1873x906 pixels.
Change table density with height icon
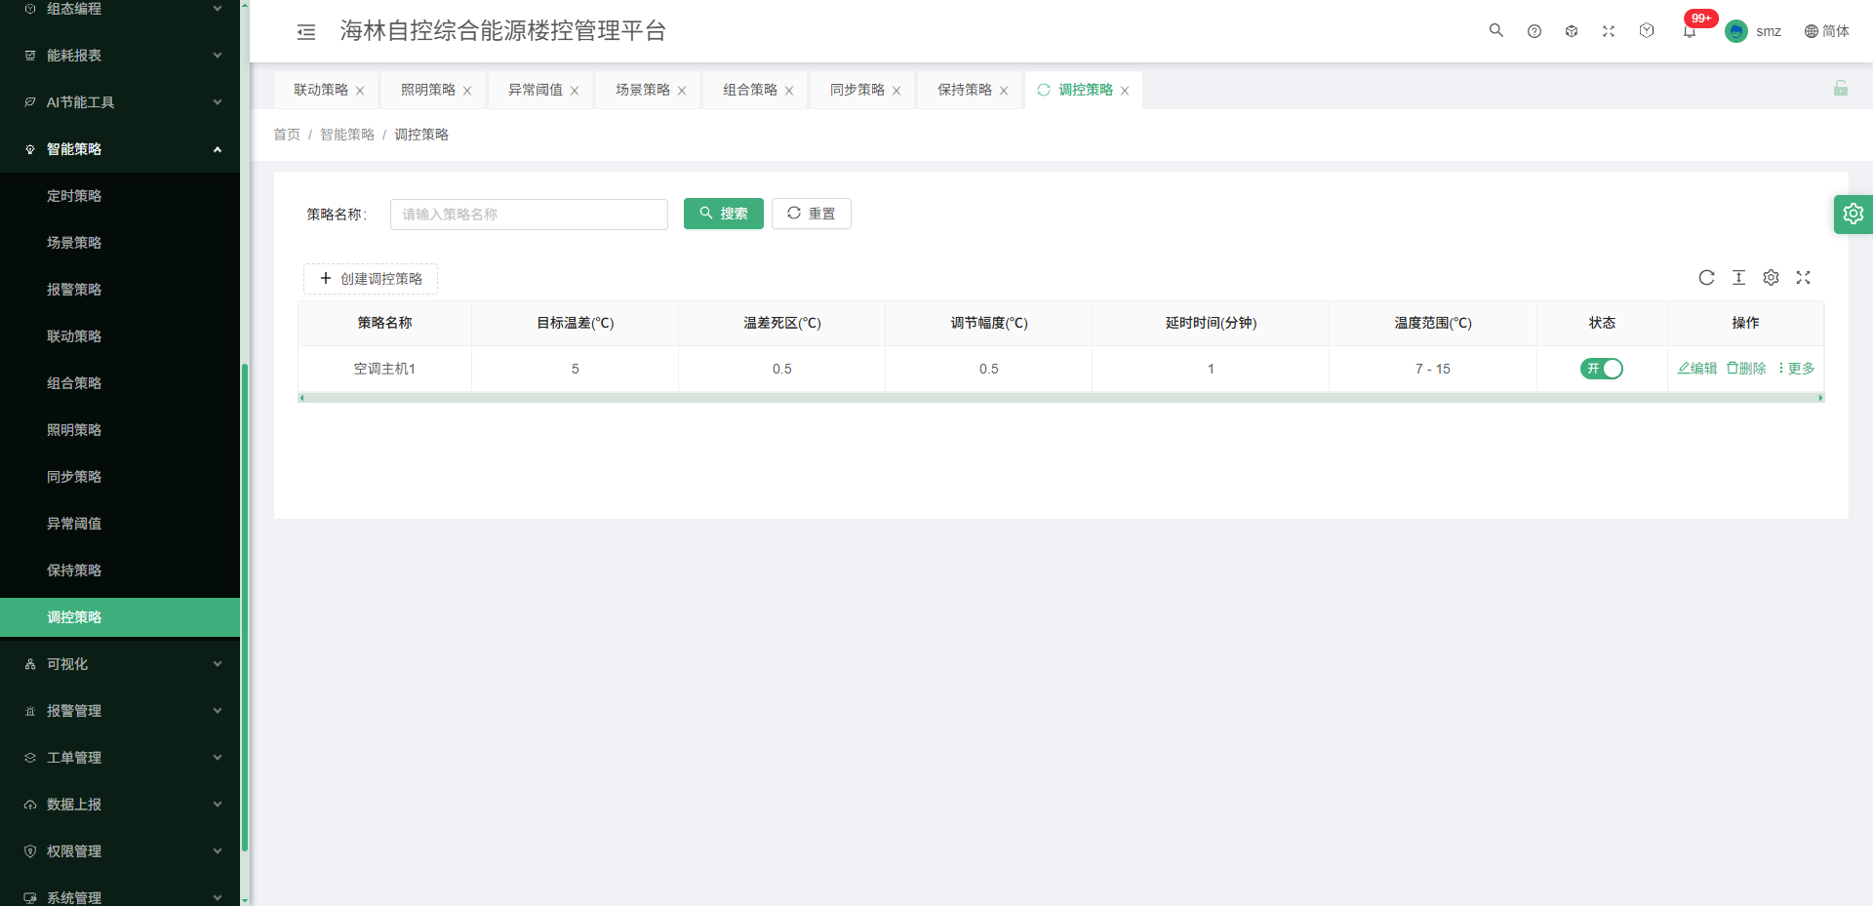click(x=1738, y=278)
